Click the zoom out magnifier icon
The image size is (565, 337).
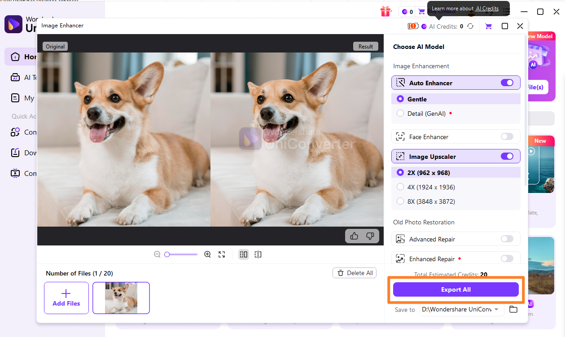pos(157,254)
